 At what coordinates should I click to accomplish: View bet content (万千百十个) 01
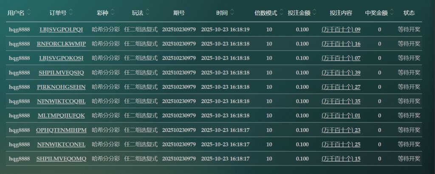tap(341, 115)
